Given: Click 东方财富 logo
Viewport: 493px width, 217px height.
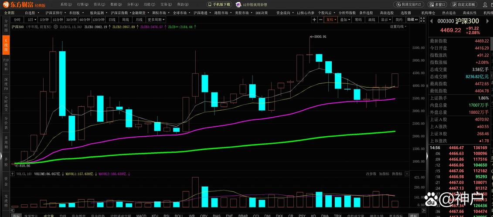Looking at the screenshot, I should click(24, 4).
